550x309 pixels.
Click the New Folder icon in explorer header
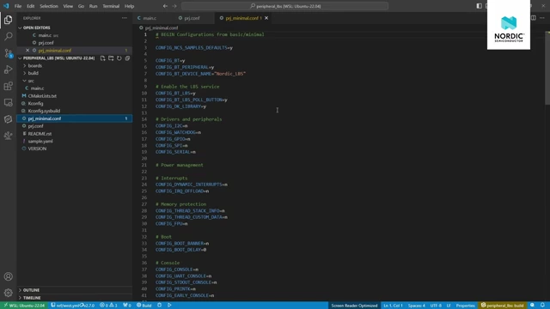[111, 58]
